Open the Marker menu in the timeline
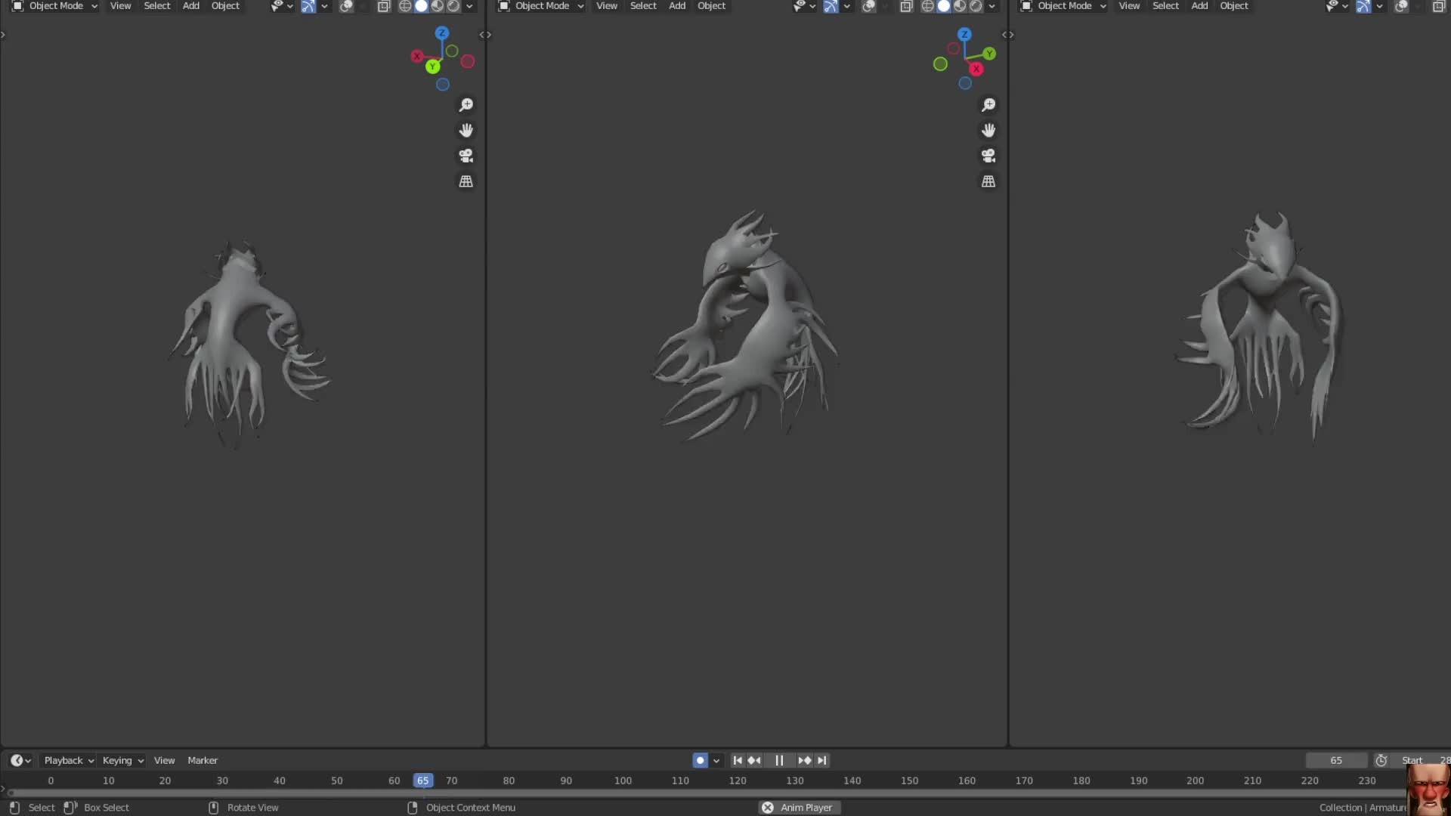The height and width of the screenshot is (816, 1451). [202, 760]
